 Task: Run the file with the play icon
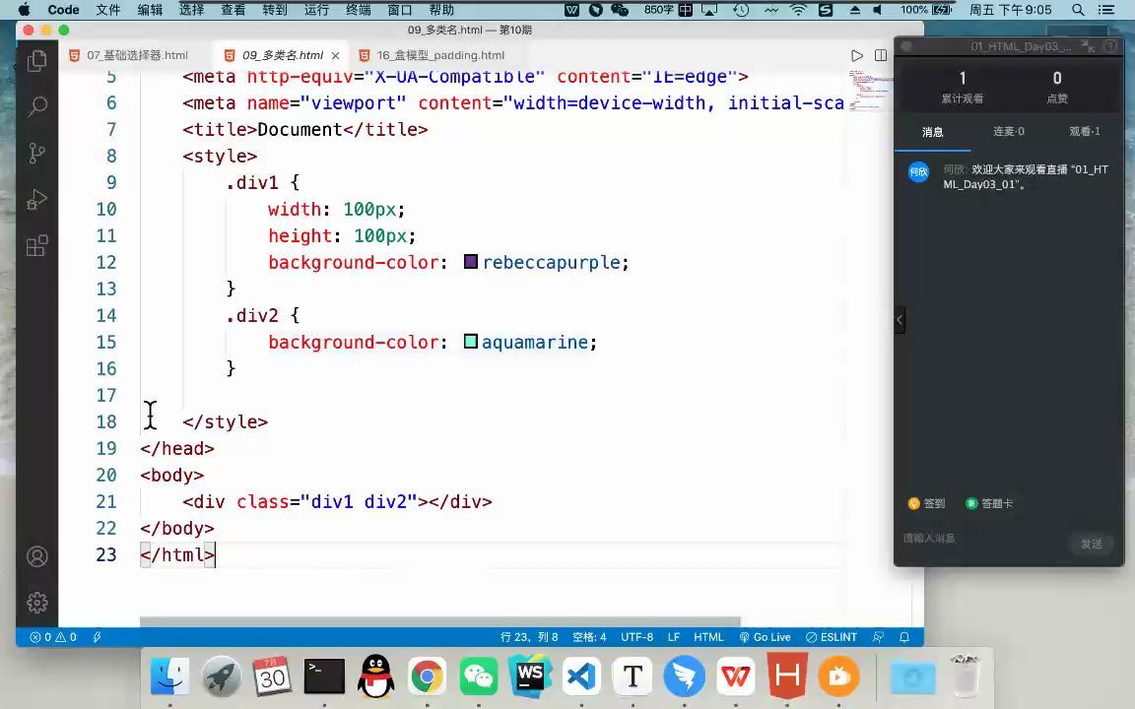(x=856, y=55)
